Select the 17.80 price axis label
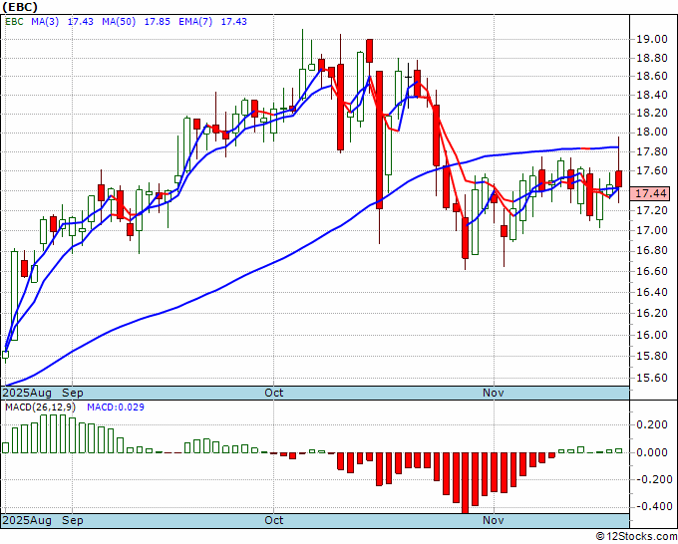678x544 pixels. tap(652, 151)
